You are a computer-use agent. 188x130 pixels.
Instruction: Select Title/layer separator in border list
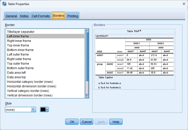(x=21, y=32)
